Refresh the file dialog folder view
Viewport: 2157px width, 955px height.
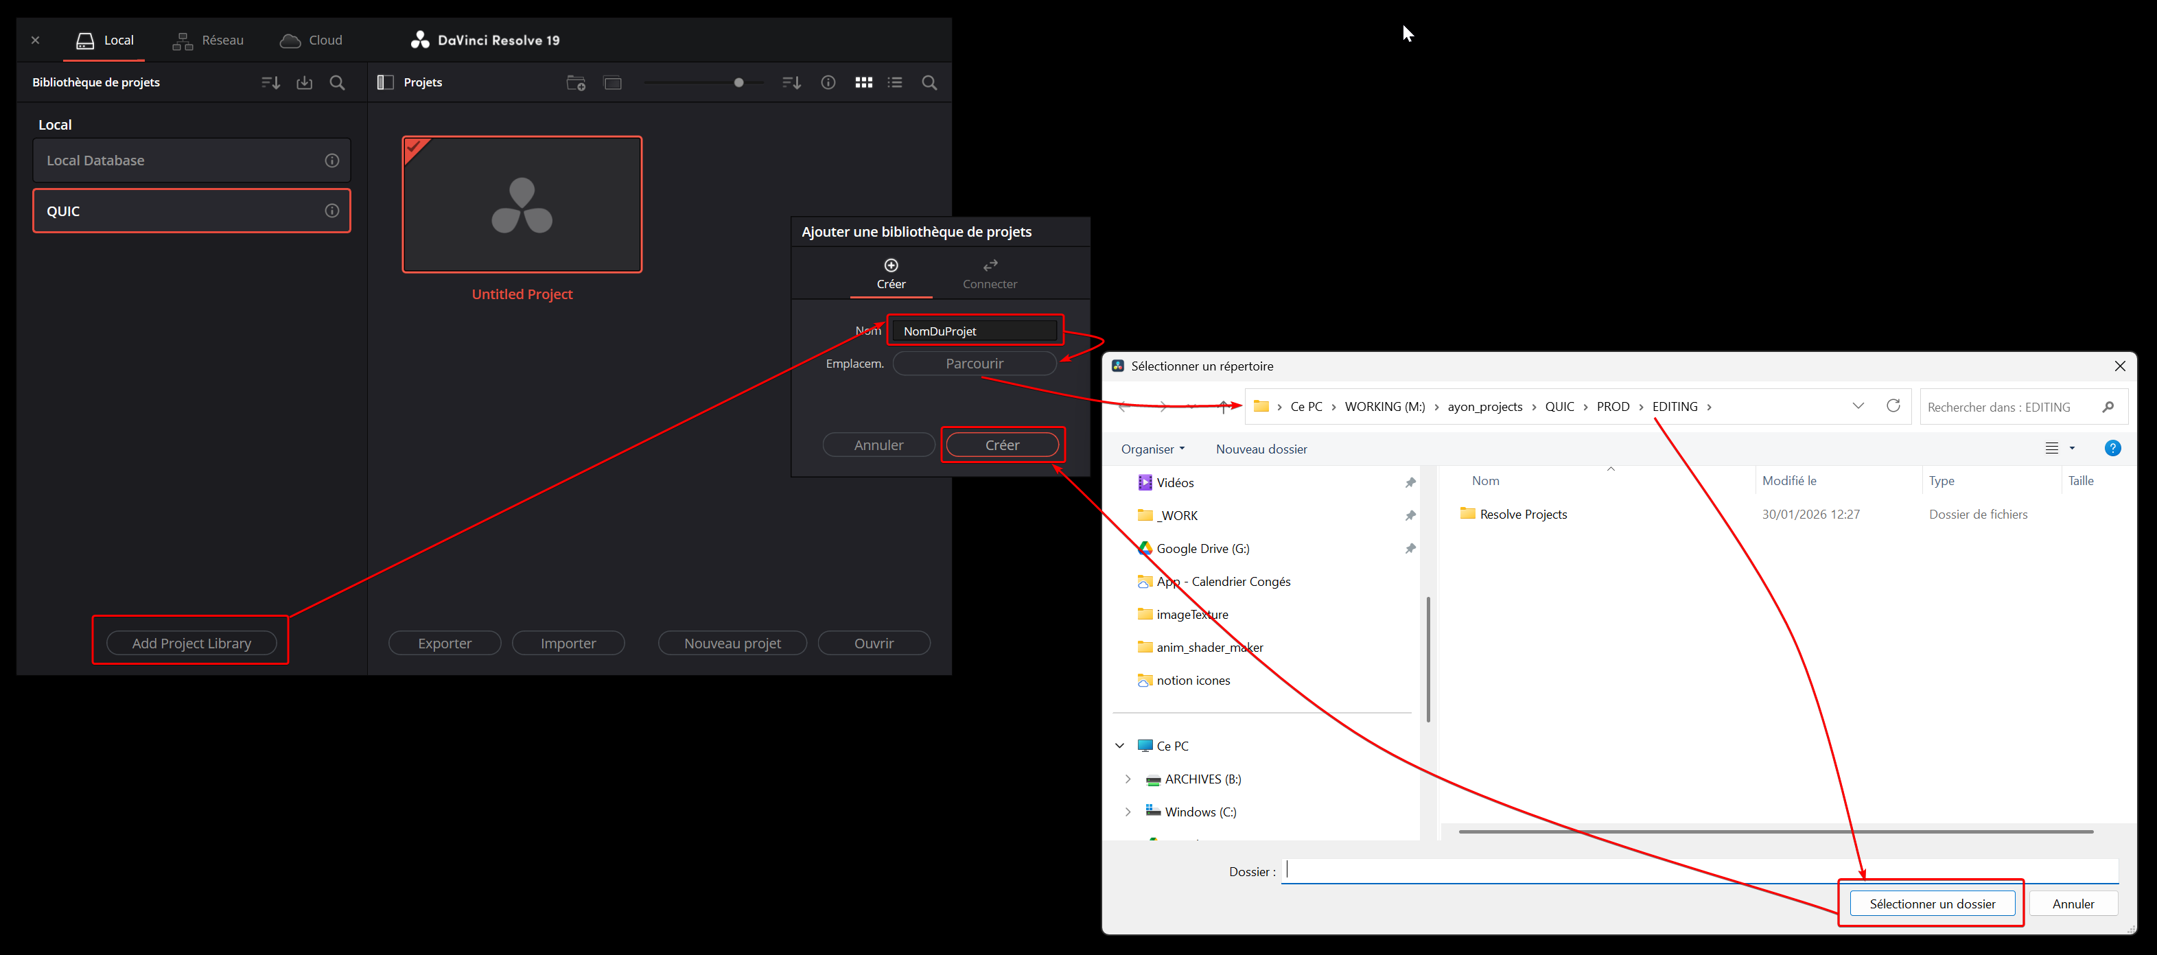tap(1892, 406)
